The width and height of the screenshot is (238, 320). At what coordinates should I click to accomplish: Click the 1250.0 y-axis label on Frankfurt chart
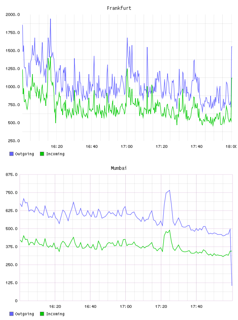point(13,69)
